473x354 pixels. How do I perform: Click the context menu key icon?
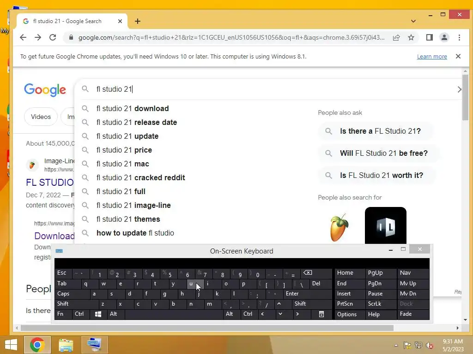[321, 314]
